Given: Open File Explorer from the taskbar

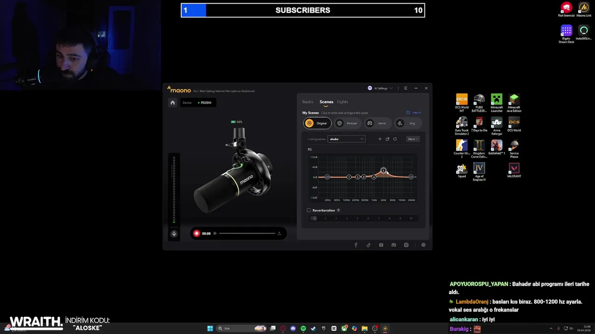Looking at the screenshot, I should pos(364,328).
